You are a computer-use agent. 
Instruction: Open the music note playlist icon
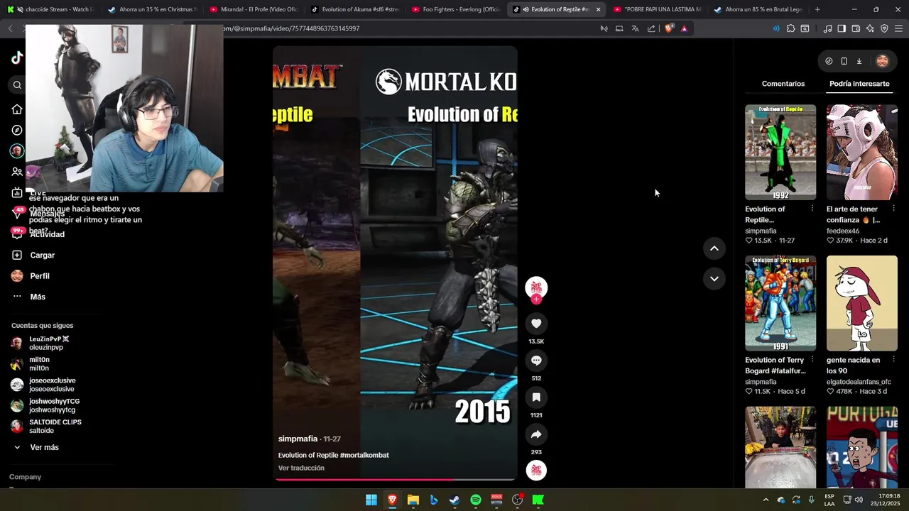coord(827,28)
